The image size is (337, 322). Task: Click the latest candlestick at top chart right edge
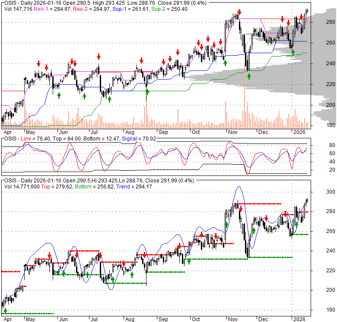pyautogui.click(x=307, y=10)
